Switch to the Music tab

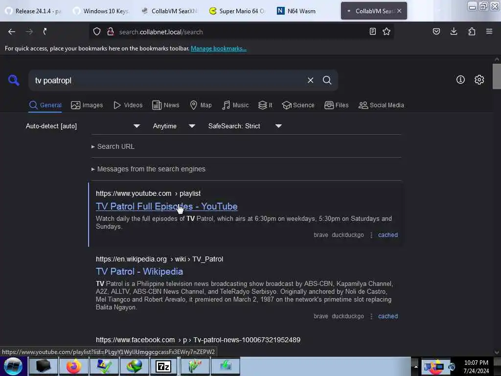pos(235,105)
